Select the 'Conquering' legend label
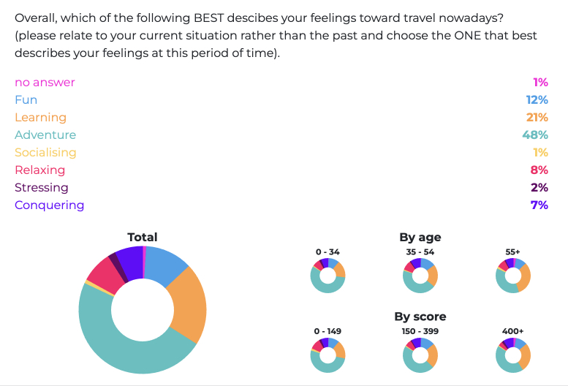The width and height of the screenshot is (568, 386). tap(49, 205)
